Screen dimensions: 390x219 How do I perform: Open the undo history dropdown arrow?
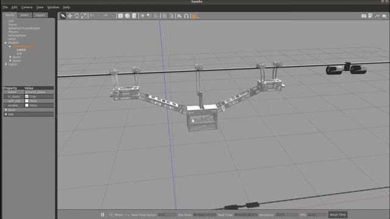[99, 16]
